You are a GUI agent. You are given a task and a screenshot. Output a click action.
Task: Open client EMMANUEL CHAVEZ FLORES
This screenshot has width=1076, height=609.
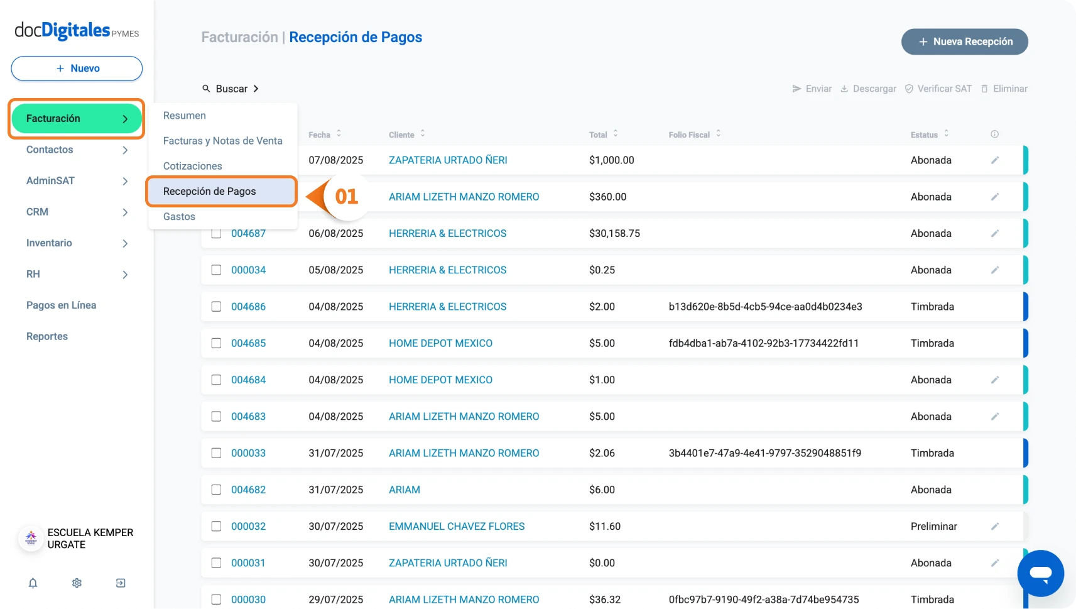pos(457,527)
